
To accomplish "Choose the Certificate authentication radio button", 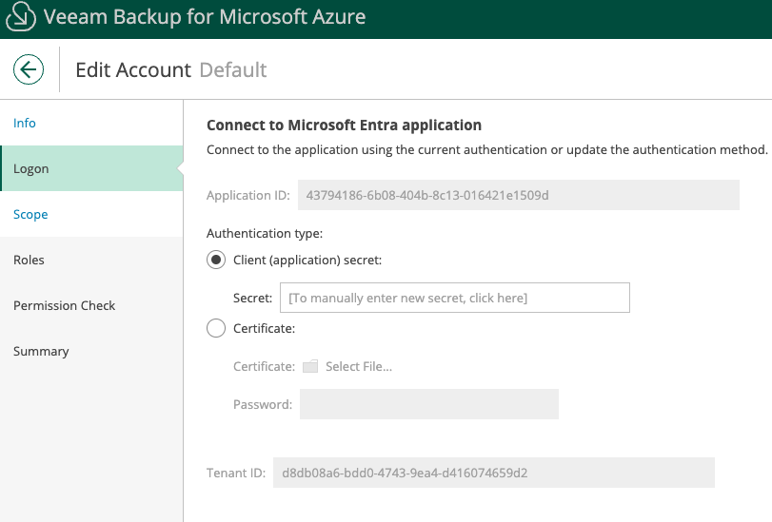I will point(217,328).
